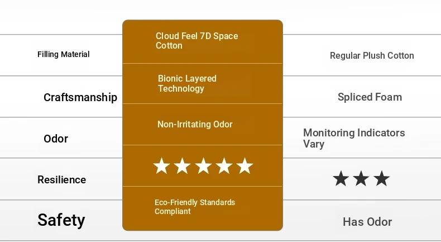Click Cloud Feel 7D Space Cotton text
The width and height of the screenshot is (441, 242).
196,41
